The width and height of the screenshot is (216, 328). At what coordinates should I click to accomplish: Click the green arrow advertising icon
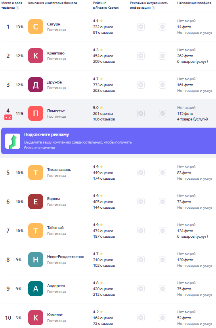pos(13,141)
